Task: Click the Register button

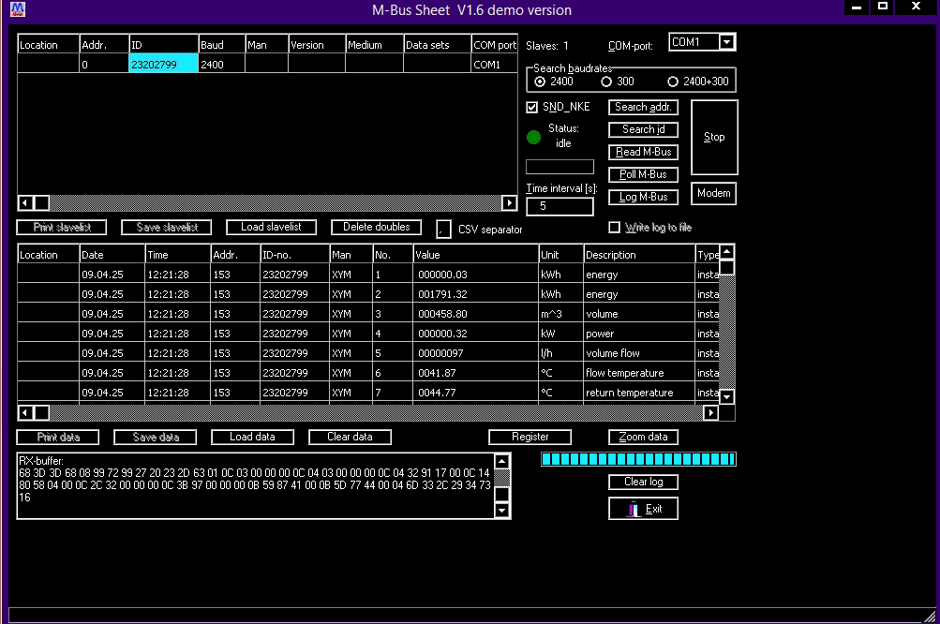Action: click(x=530, y=437)
